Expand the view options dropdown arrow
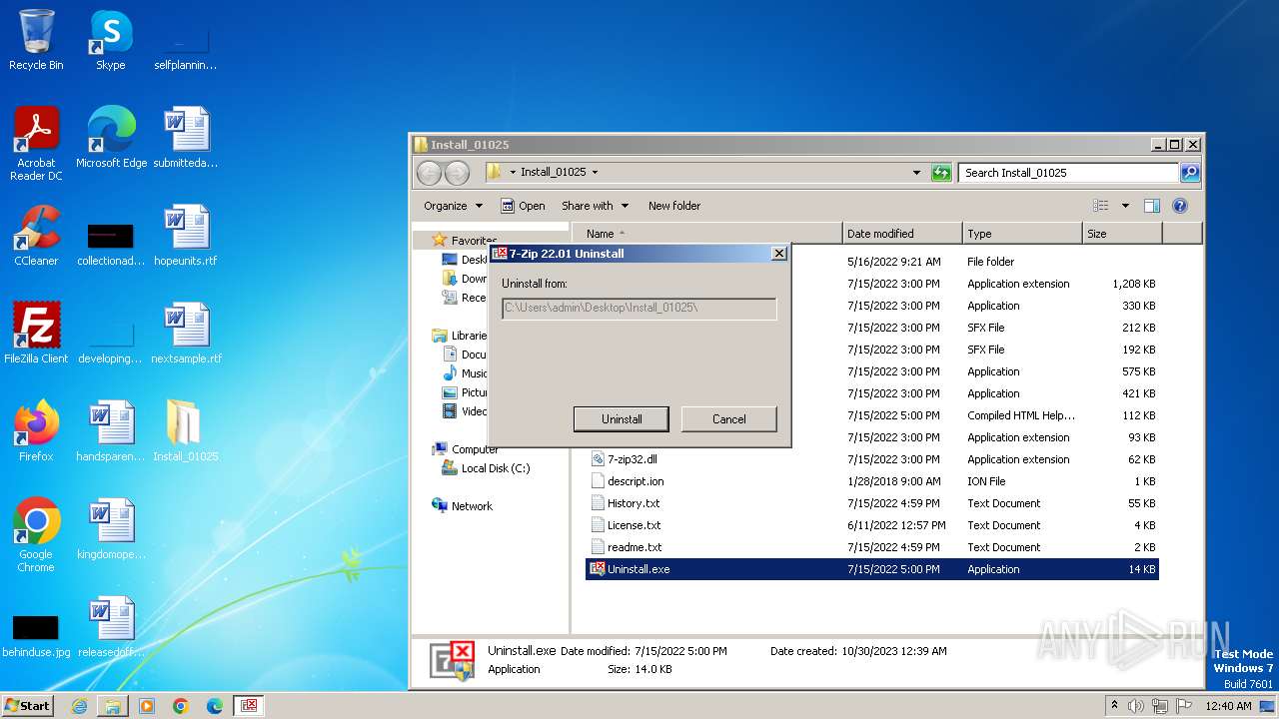Image resolution: width=1279 pixels, height=719 pixels. (x=1125, y=206)
